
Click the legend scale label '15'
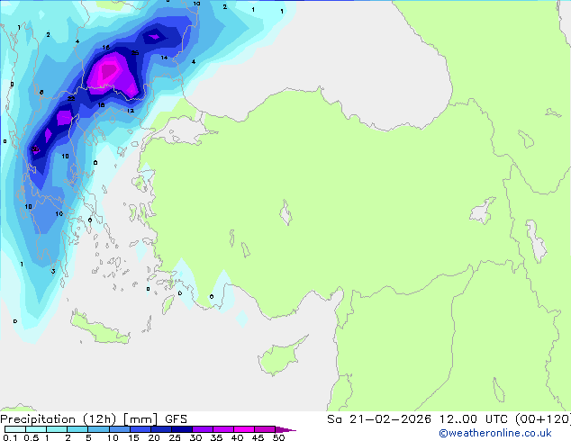pos(133,437)
